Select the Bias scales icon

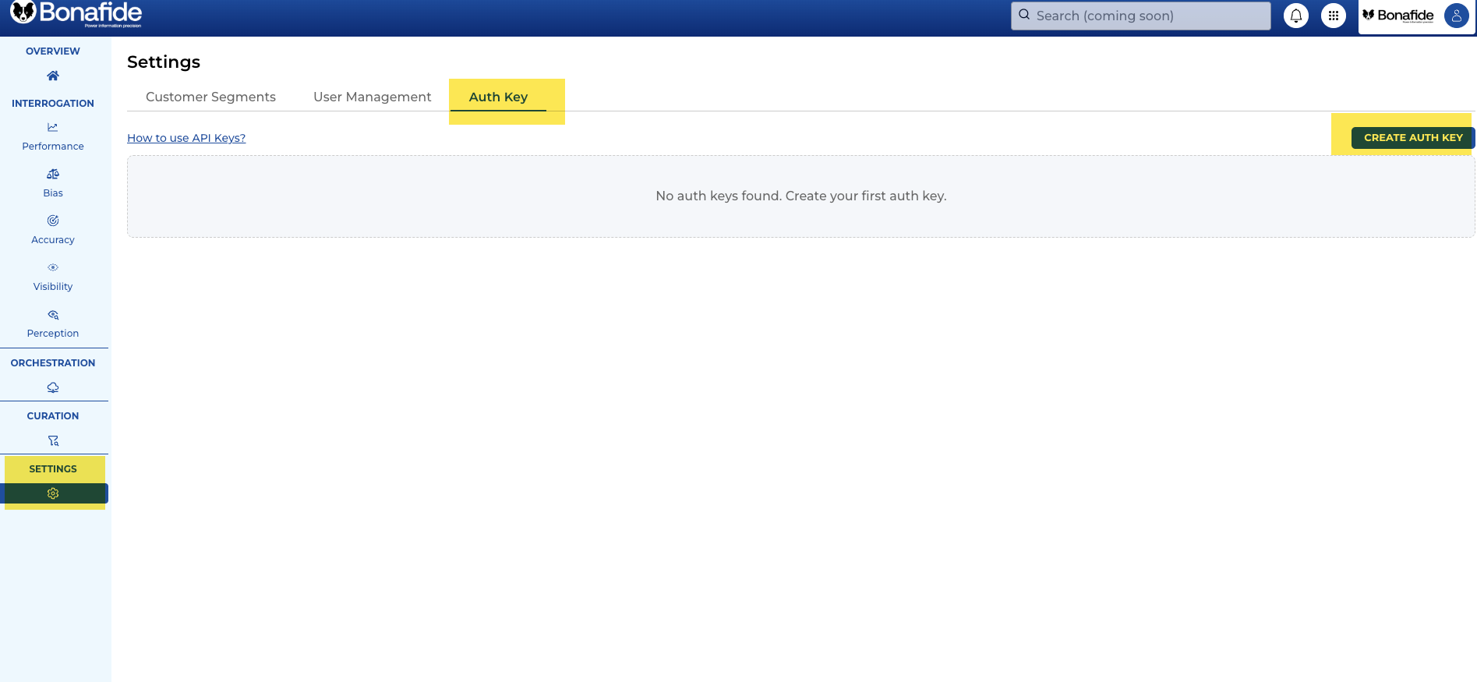pyautogui.click(x=53, y=174)
